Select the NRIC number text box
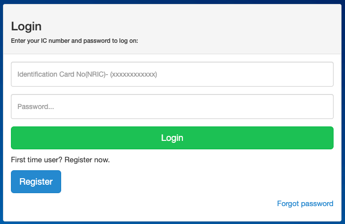This screenshot has width=345, height=224. point(172,74)
